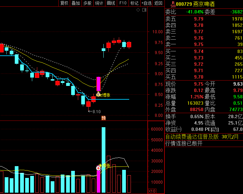This screenshot has height=194, width=243.
Task: Click the 卖五 volume 1978
Action: 237,19
